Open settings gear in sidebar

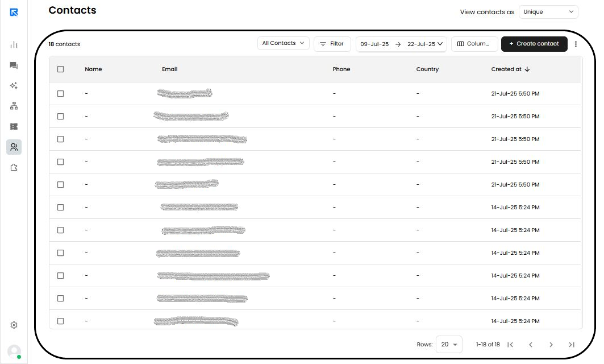[x=14, y=325]
